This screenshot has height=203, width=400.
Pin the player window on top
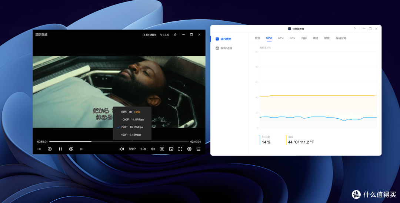tap(175, 35)
